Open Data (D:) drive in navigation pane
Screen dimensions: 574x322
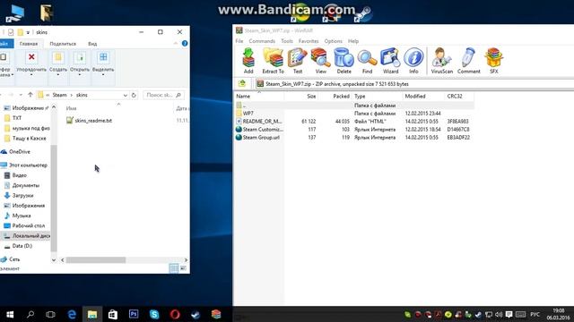click(x=18, y=246)
